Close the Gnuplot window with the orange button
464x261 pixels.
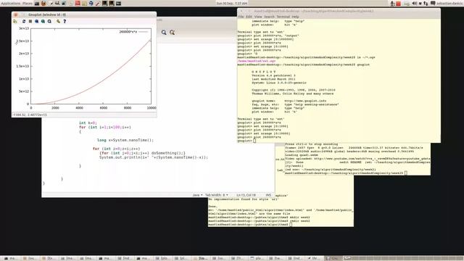pyautogui.click(x=16, y=14)
